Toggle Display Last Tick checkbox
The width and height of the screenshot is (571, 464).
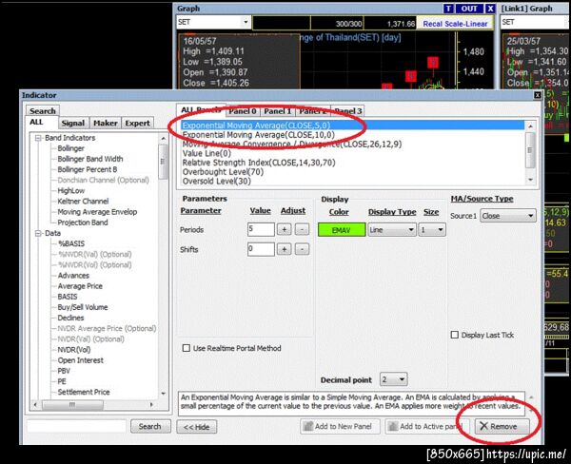[x=455, y=335]
